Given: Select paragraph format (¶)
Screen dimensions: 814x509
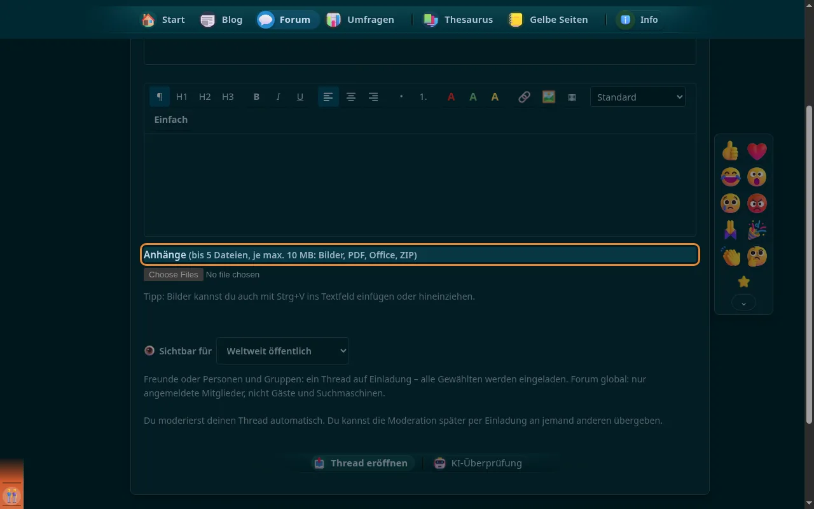Looking at the screenshot, I should (x=160, y=97).
